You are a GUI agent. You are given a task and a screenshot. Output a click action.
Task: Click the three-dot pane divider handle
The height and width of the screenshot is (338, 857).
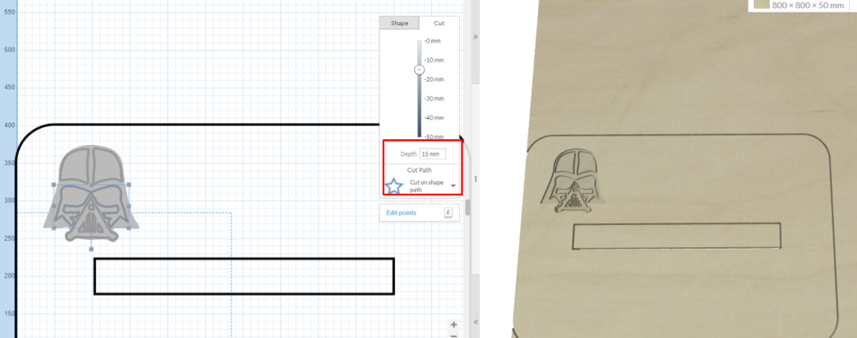coord(476,179)
